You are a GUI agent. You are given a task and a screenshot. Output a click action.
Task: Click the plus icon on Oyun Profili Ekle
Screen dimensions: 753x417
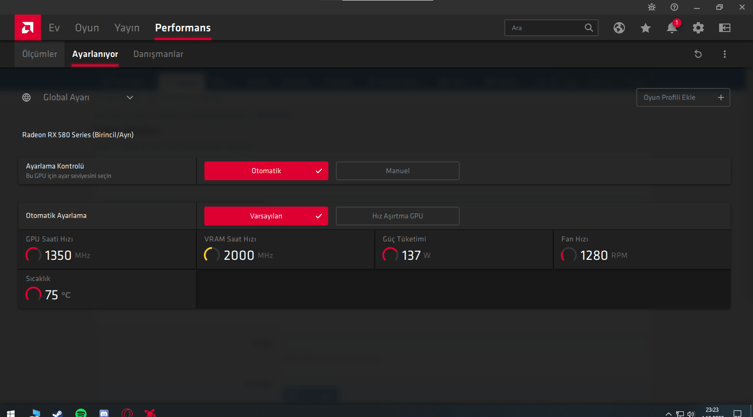[x=721, y=97]
